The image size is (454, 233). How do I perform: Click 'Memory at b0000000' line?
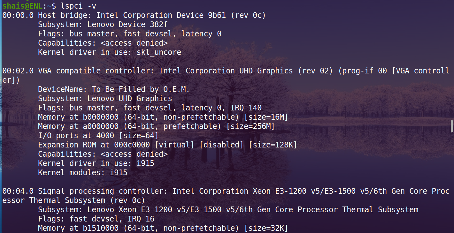click(163, 117)
